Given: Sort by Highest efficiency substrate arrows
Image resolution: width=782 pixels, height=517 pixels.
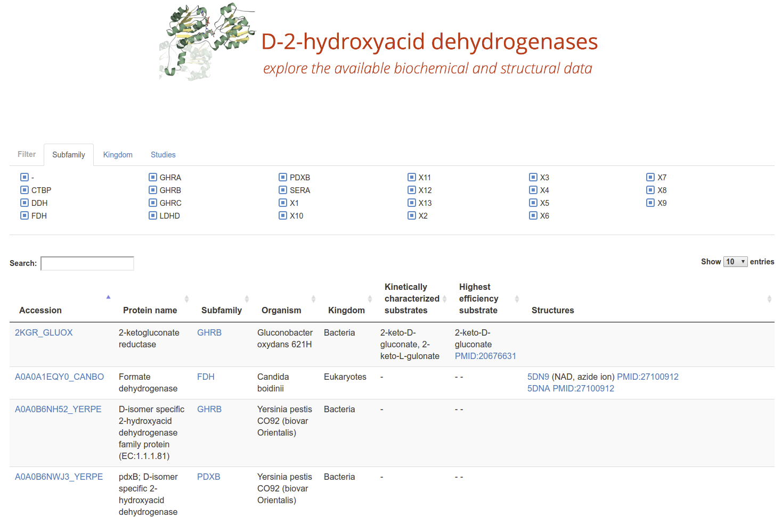Looking at the screenshot, I should point(517,299).
